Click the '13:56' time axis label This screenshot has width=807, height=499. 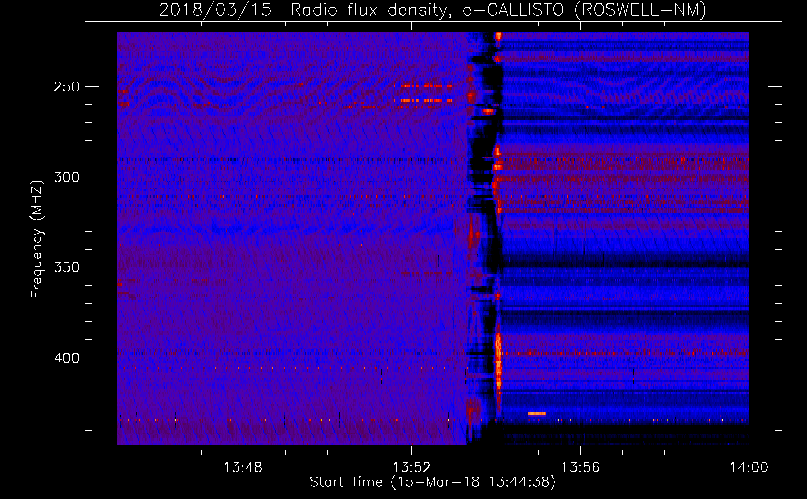click(x=580, y=468)
